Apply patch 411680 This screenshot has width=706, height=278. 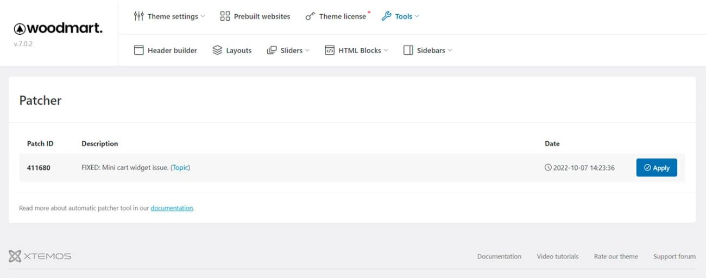click(656, 168)
